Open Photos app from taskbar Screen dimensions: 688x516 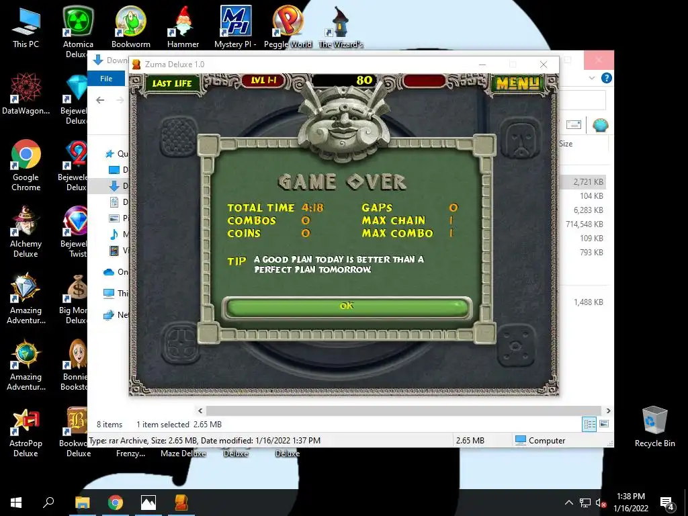pos(148,503)
